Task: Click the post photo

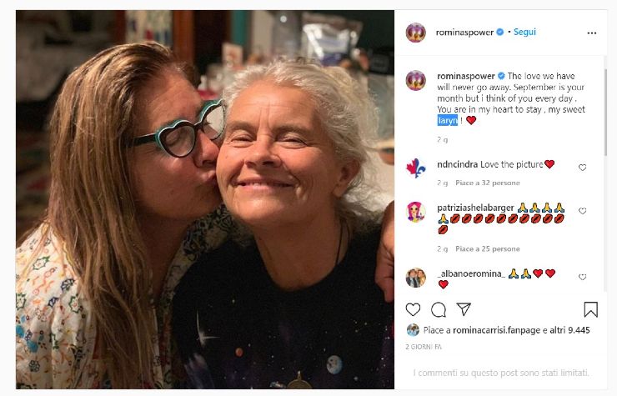Action: 205,200
